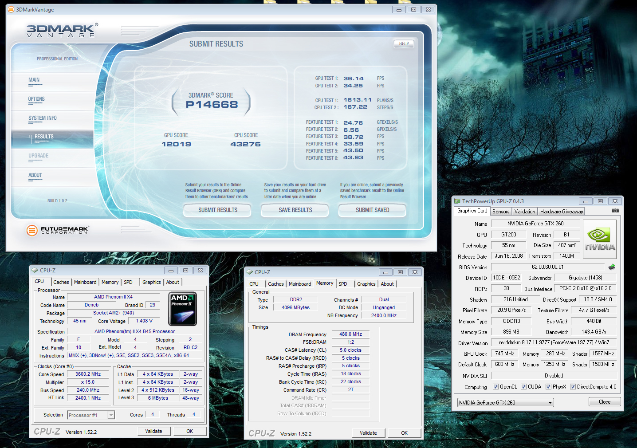Click the Multiplier x 15.0 value

[x=88, y=382]
